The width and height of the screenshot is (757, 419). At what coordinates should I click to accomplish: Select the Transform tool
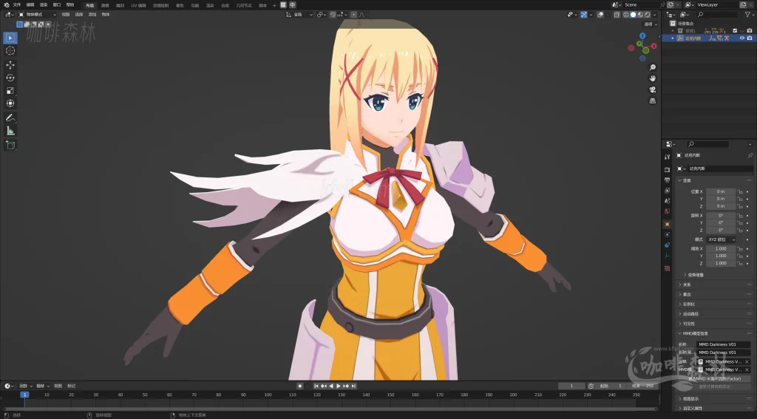point(10,103)
